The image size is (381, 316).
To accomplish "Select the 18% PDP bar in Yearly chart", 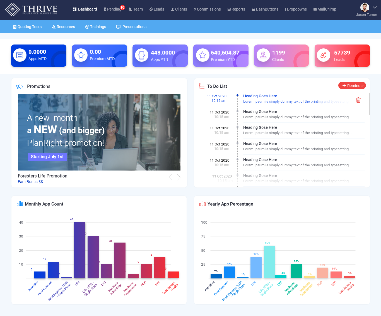I will click(x=323, y=273).
